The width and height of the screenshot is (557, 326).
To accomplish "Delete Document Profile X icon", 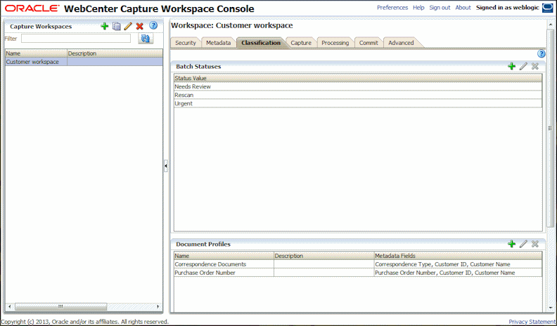I will pos(535,244).
